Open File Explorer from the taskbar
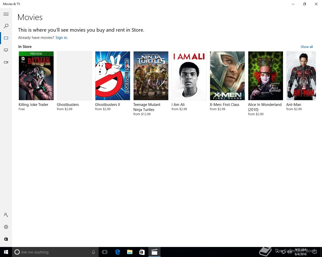Image resolution: width=322 pixels, height=257 pixels. [130, 252]
